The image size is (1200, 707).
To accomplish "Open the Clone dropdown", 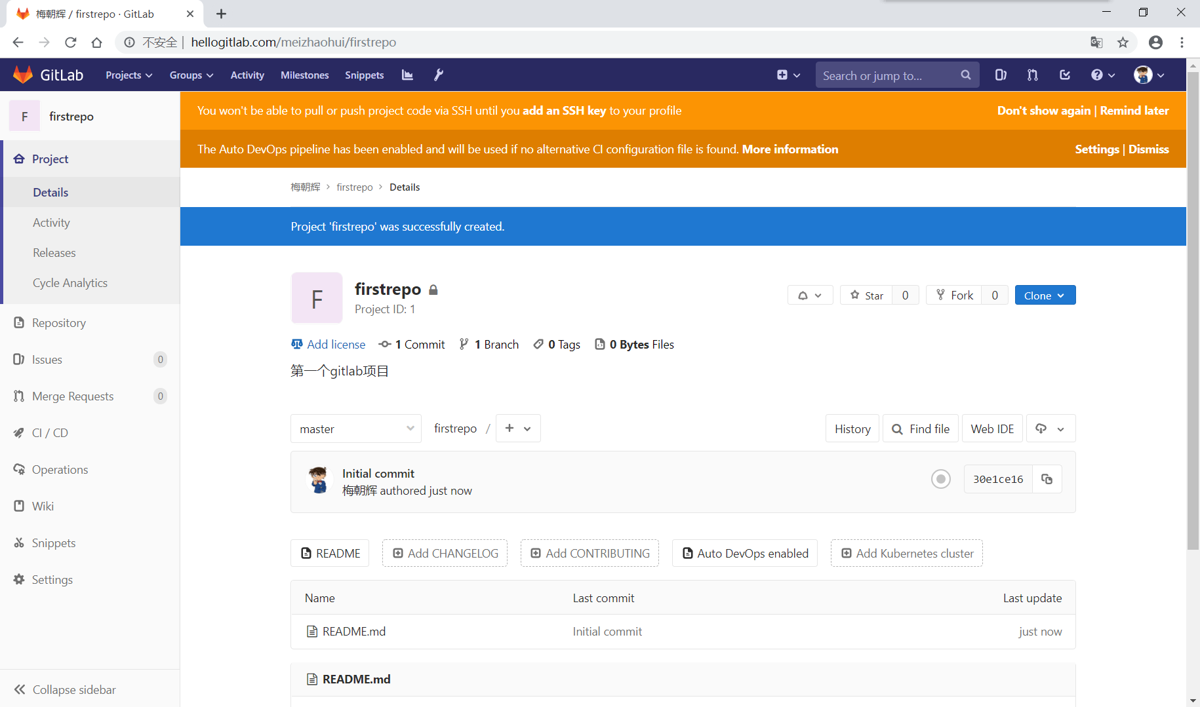I will pos(1045,295).
